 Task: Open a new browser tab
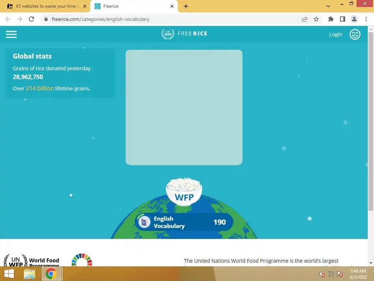point(186,6)
